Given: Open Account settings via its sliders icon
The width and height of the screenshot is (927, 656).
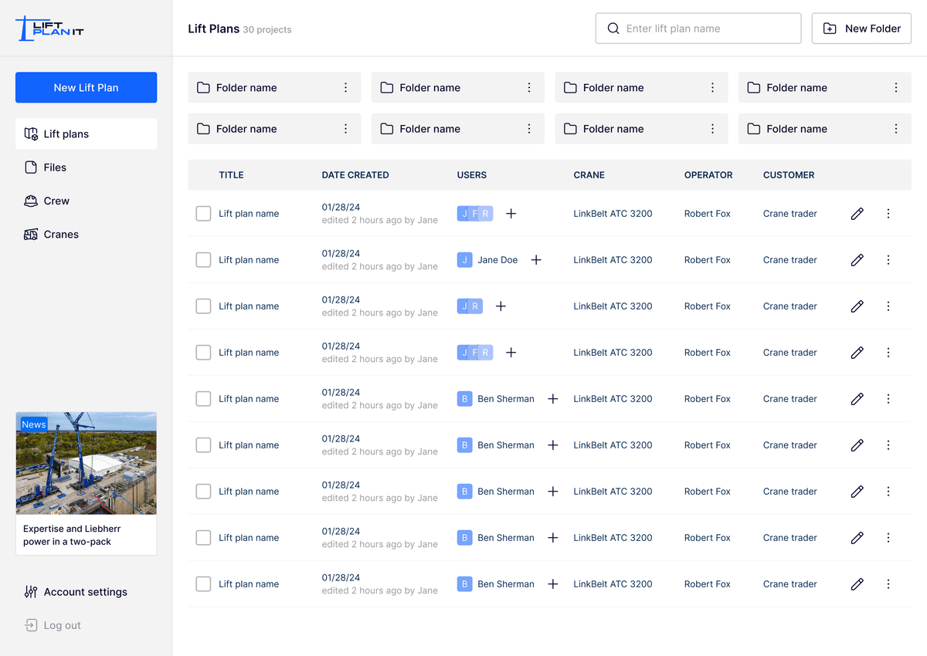Looking at the screenshot, I should pos(31,592).
